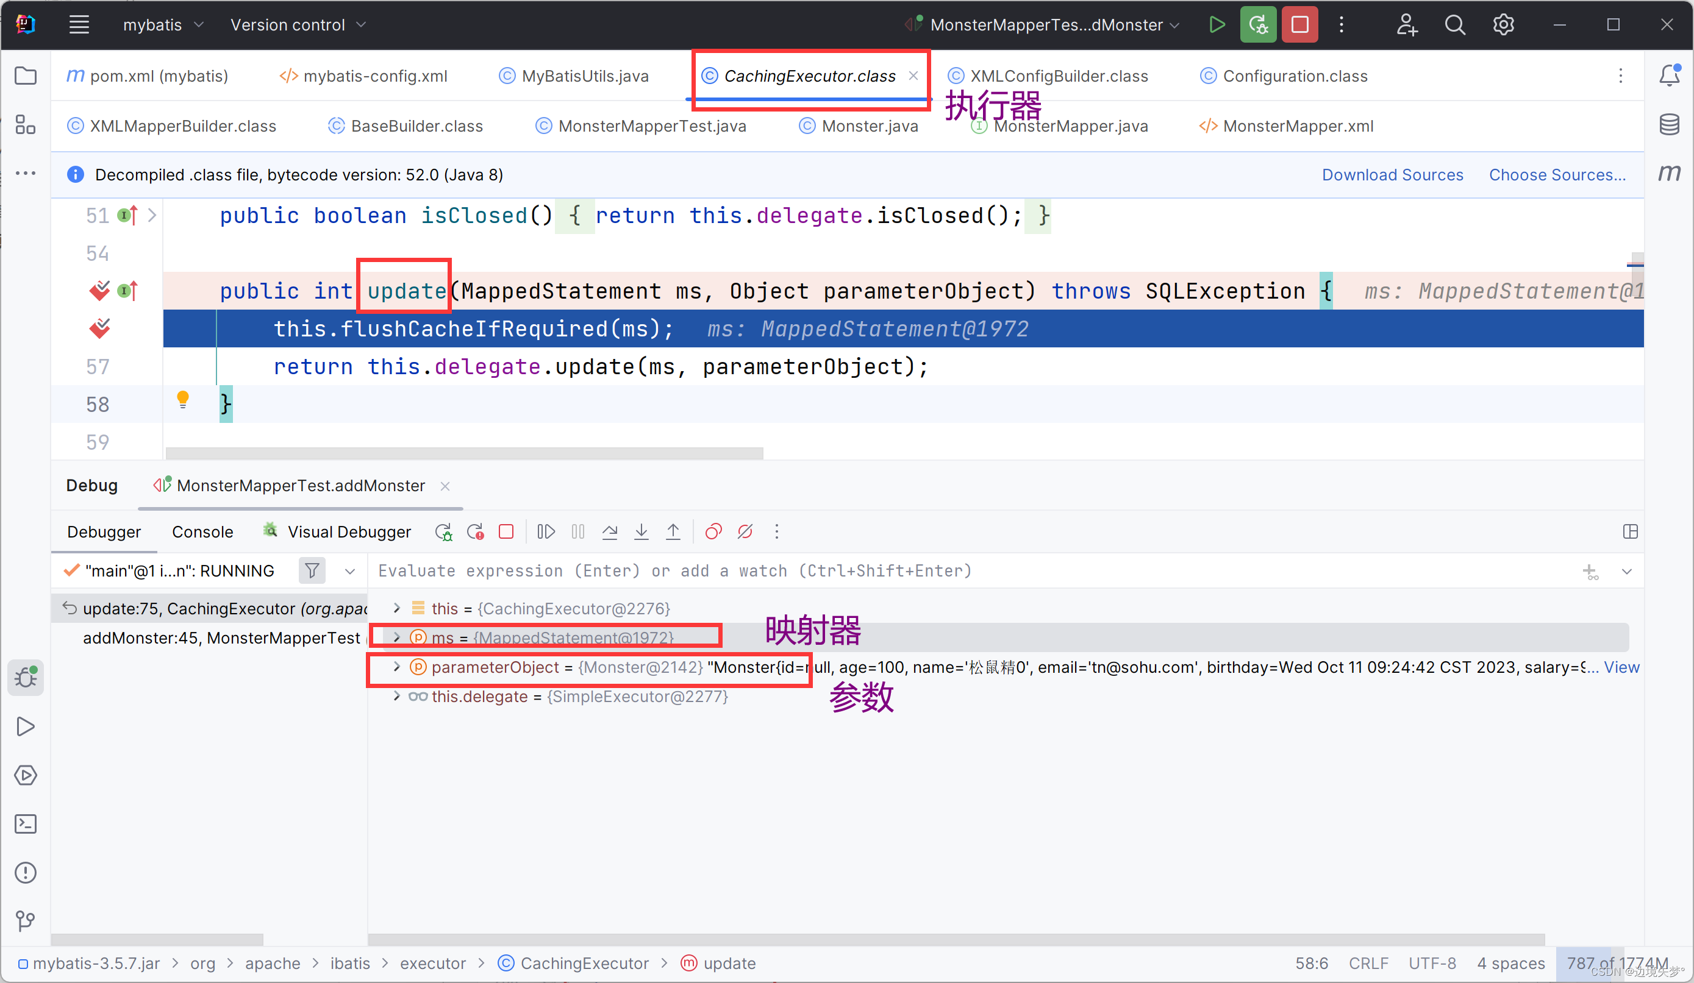Toggle breakpoint on flushCacheIfRequired line
The height and width of the screenshot is (983, 1694).
(99, 328)
